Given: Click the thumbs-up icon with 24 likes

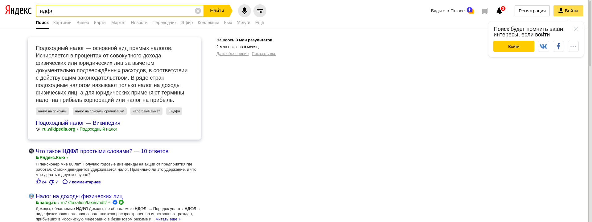Looking at the screenshot, I should point(38,181).
